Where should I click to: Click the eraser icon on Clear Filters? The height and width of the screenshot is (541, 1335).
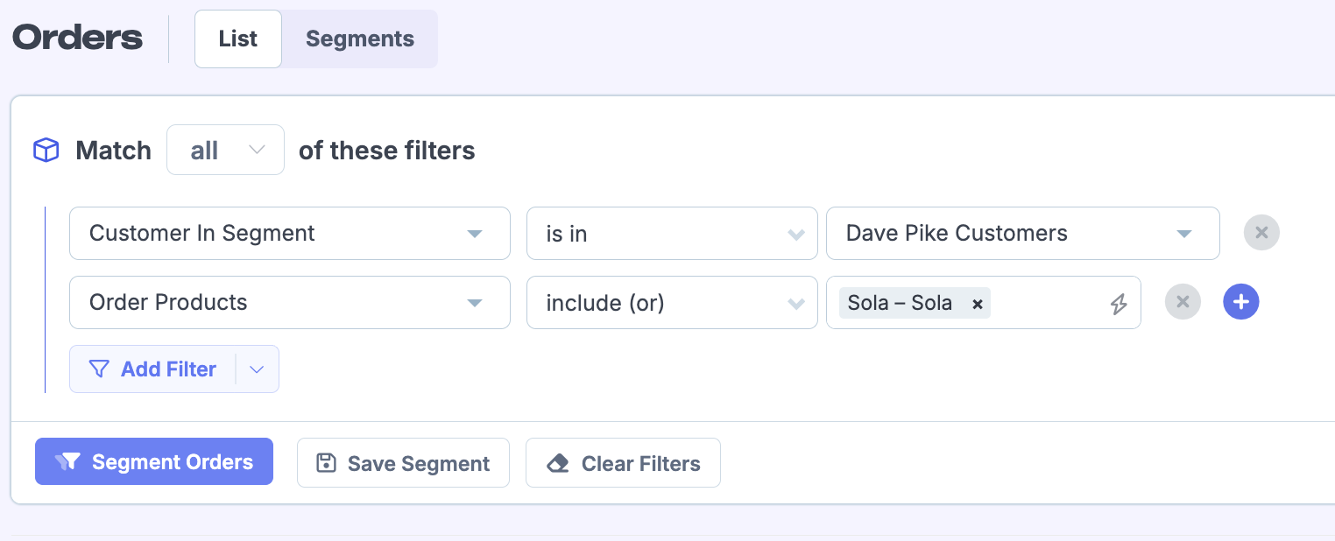click(558, 463)
